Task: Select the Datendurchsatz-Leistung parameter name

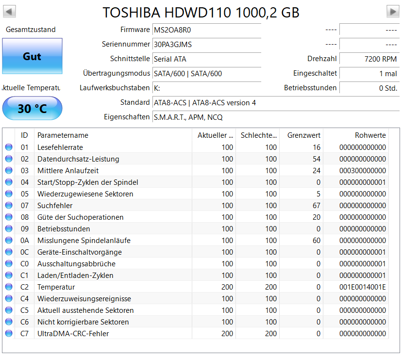Action: [78, 159]
